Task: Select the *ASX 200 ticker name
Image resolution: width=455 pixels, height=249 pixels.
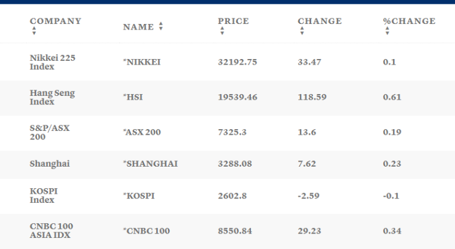Action: 143,133
